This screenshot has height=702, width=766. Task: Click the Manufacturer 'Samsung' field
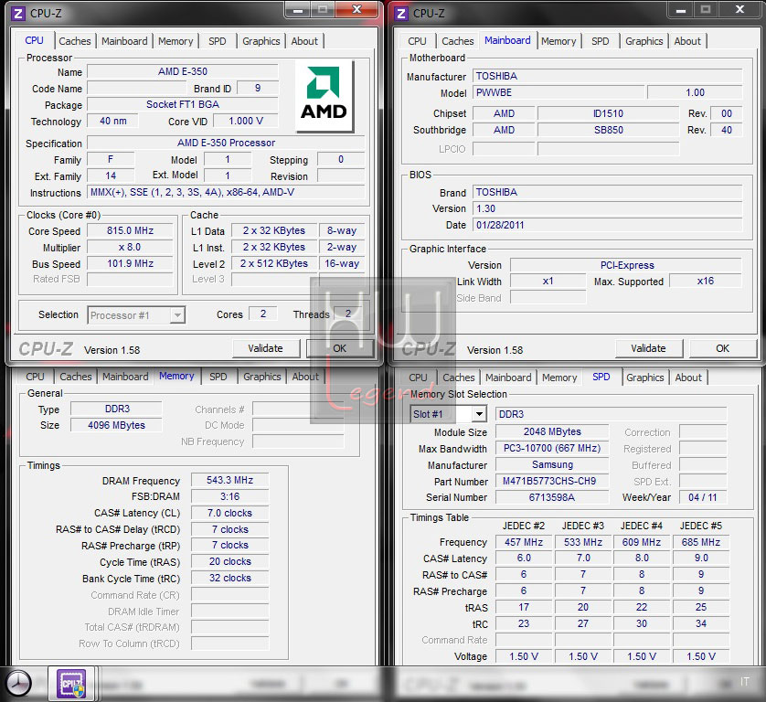point(552,464)
